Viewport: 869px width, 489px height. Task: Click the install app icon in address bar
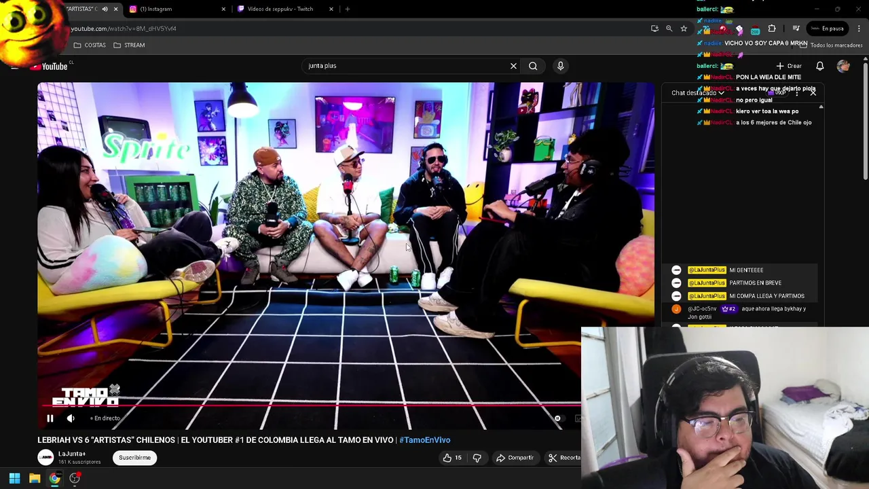654,29
